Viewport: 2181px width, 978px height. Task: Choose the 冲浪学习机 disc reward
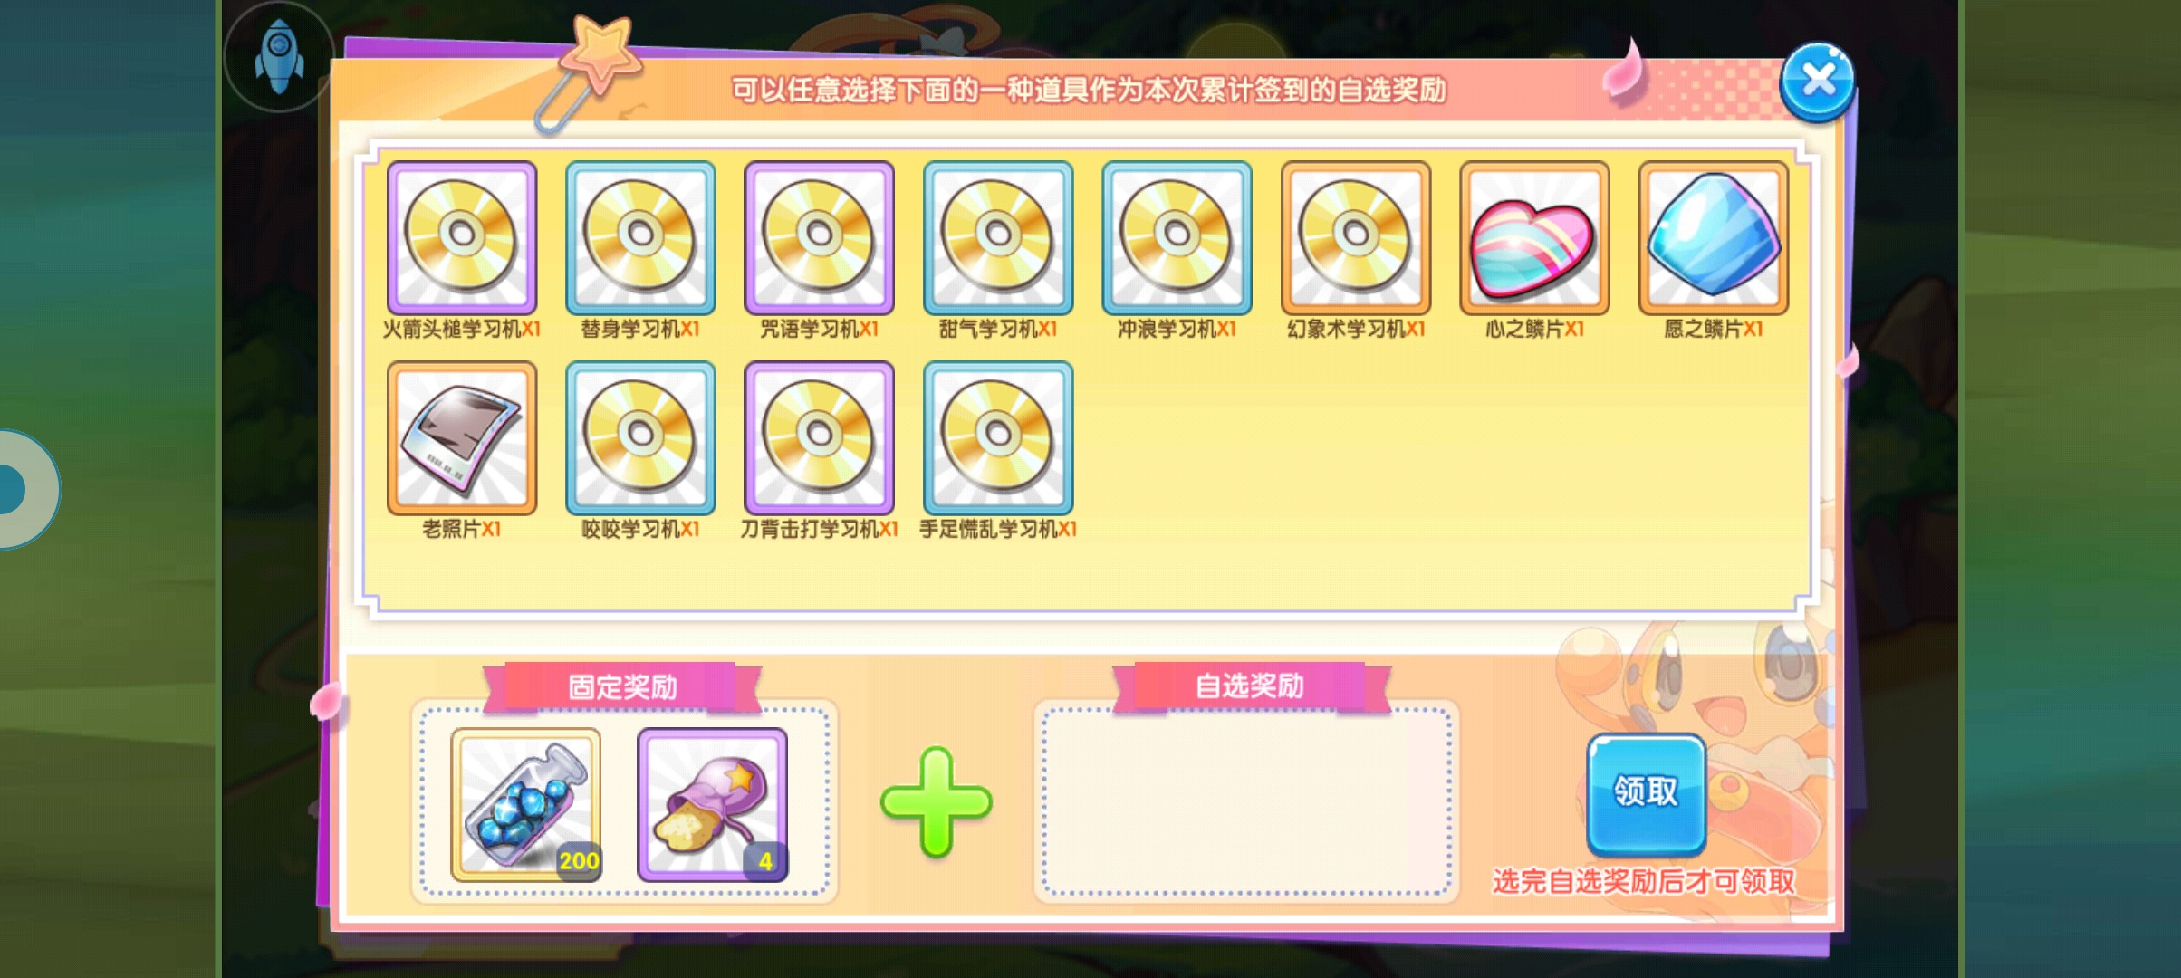[1177, 238]
